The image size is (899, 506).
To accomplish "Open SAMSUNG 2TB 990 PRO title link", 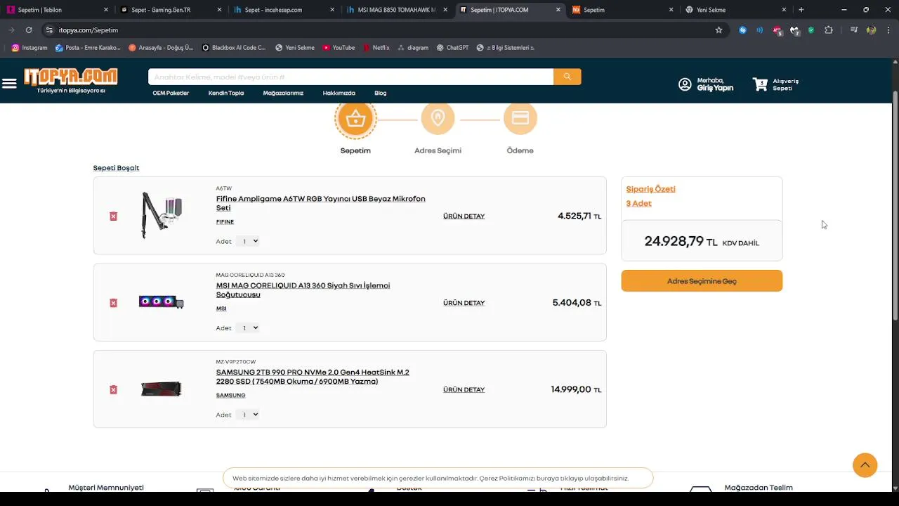I will tap(313, 377).
